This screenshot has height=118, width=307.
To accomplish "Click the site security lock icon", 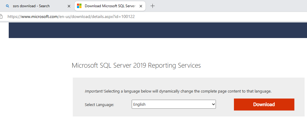I will coord(1,16).
